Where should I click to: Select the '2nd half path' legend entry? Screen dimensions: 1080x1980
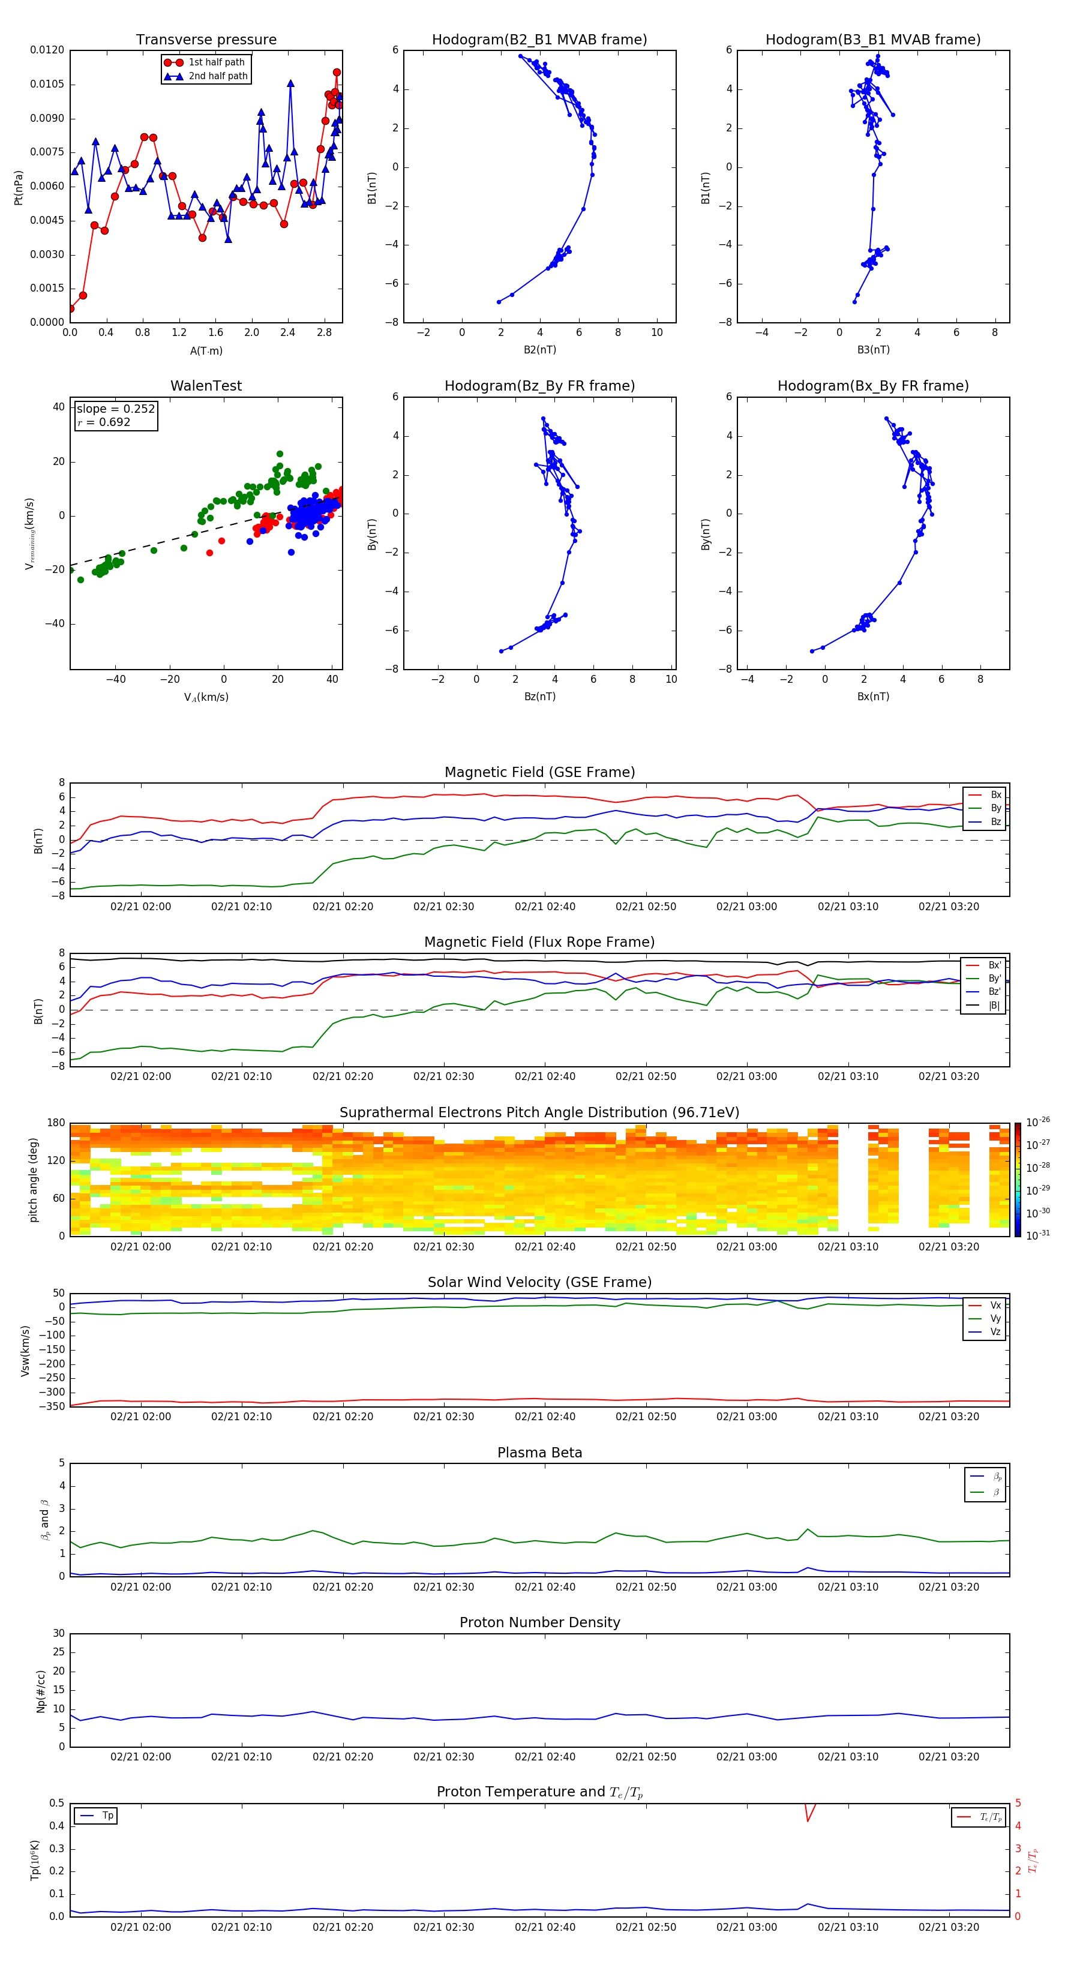click(x=206, y=76)
